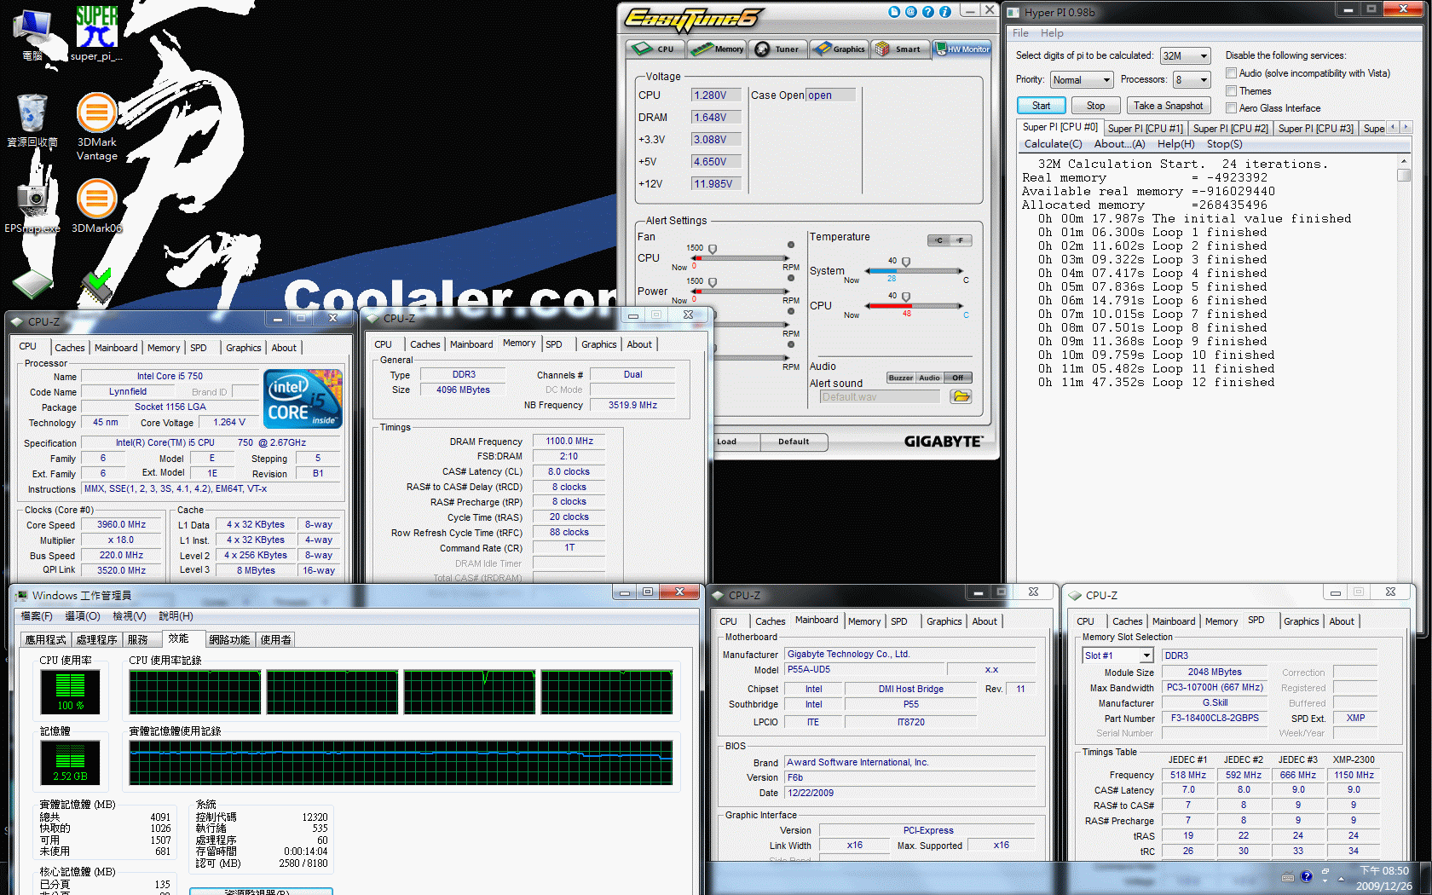The image size is (1432, 895).
Task: Open EasyTune6 Graphics card tab
Action: tap(839, 49)
